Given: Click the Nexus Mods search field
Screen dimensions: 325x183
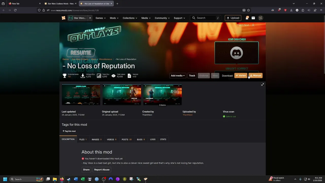Looking at the screenshot, I should [205, 18].
